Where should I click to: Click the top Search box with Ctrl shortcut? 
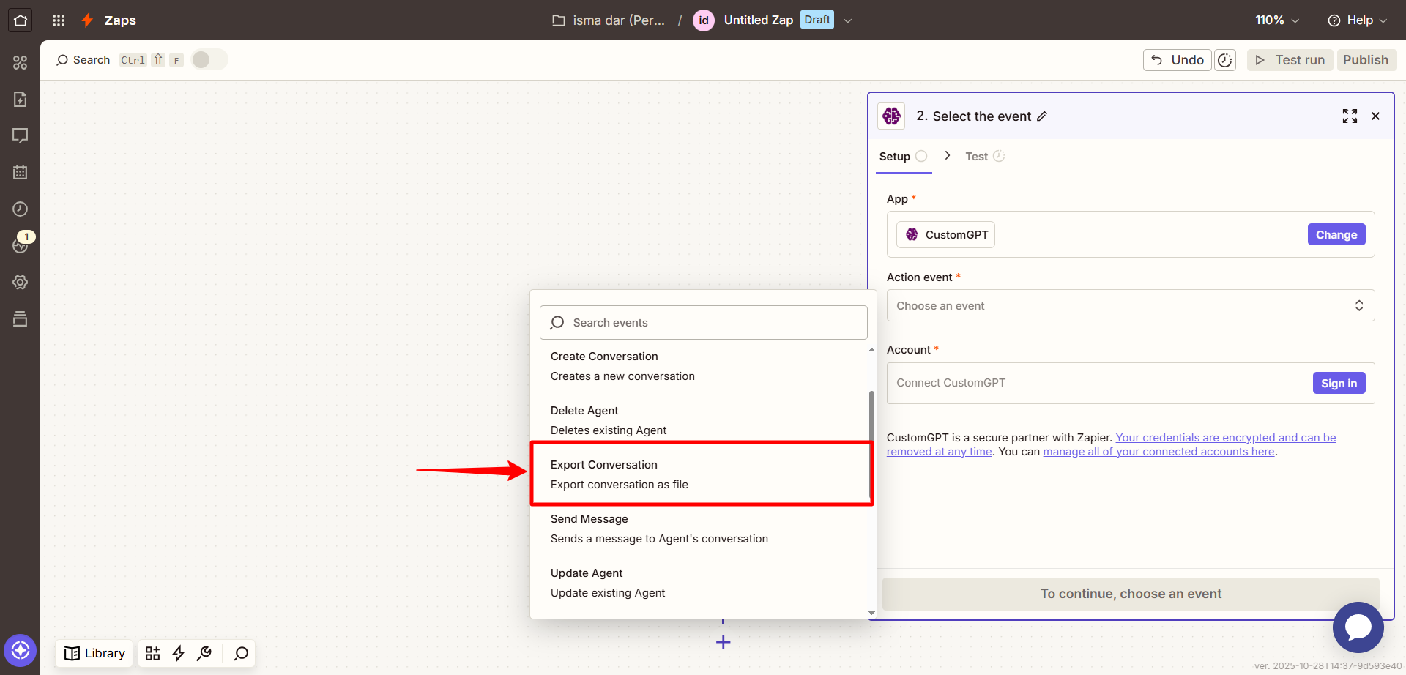pyautogui.click(x=119, y=60)
